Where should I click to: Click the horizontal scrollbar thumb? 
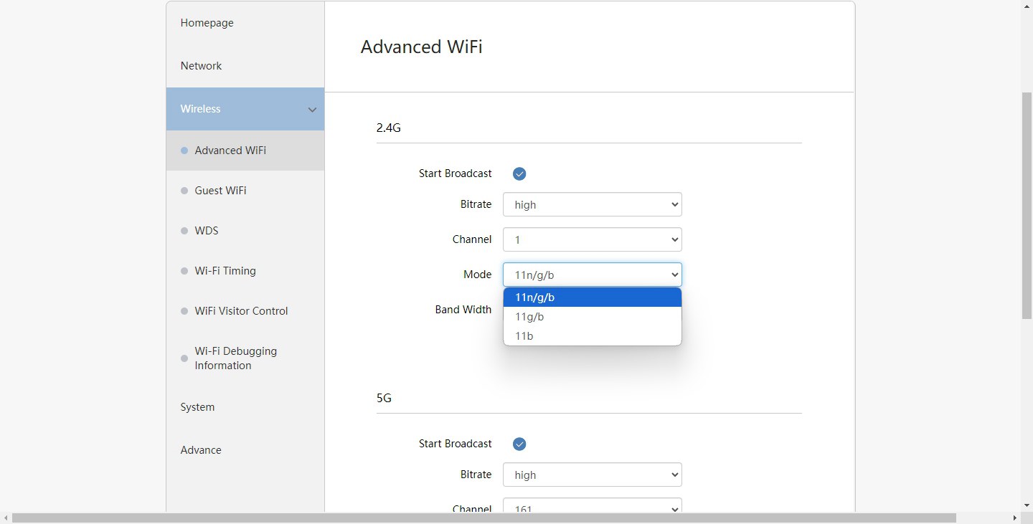tap(484, 518)
